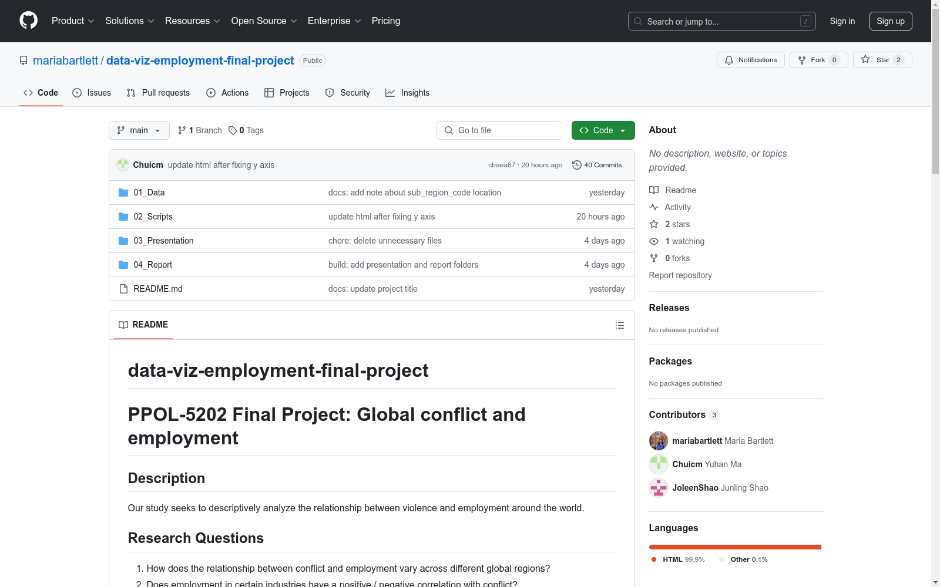
Task: Click in the Search or jump to field
Action: (722, 21)
